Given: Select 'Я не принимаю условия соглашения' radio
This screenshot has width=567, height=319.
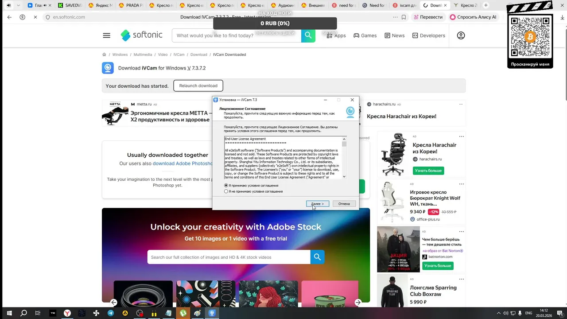Looking at the screenshot, I should (x=226, y=191).
